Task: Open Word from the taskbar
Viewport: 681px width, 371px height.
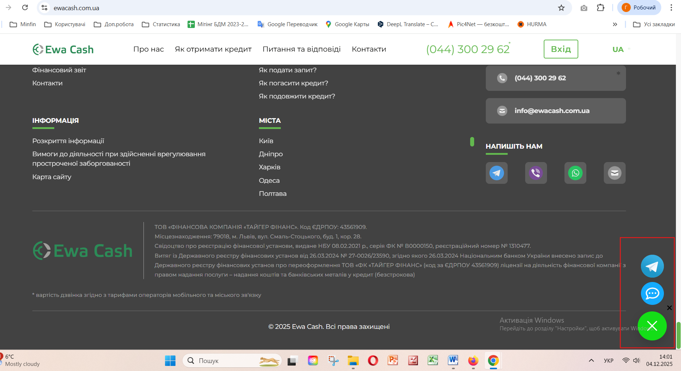Action: click(453, 360)
